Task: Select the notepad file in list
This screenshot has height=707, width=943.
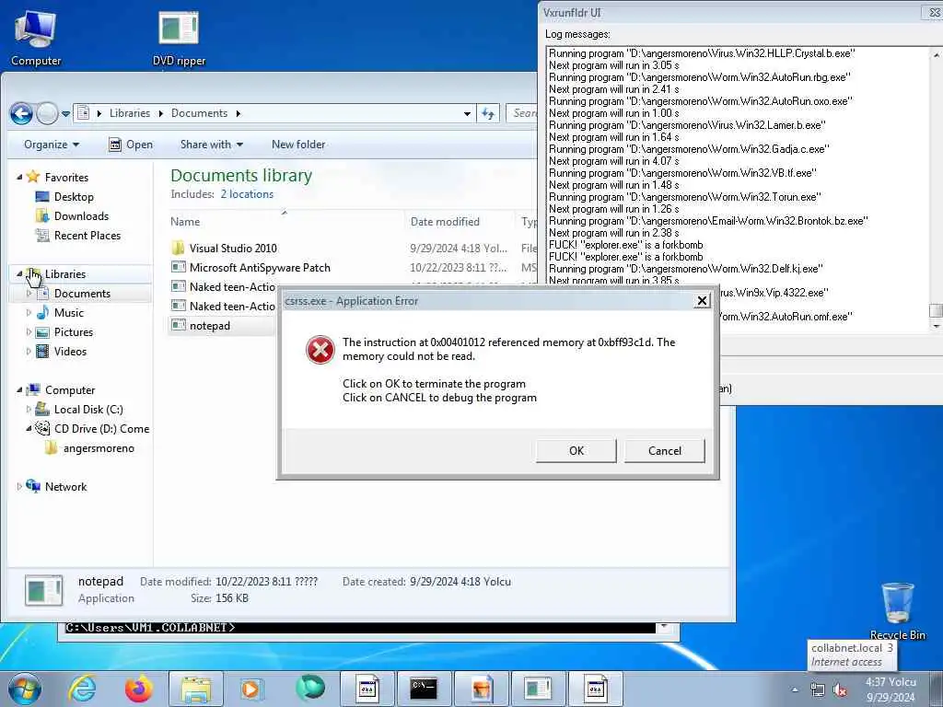Action: pos(209,326)
